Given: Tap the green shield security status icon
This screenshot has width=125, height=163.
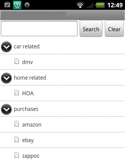Looking at the screenshot, I should point(17,5).
